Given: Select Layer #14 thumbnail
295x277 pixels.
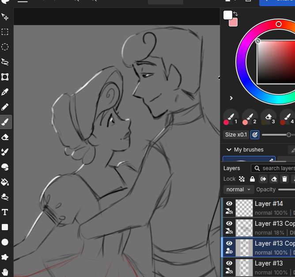Looking at the screenshot, I should [244, 208].
